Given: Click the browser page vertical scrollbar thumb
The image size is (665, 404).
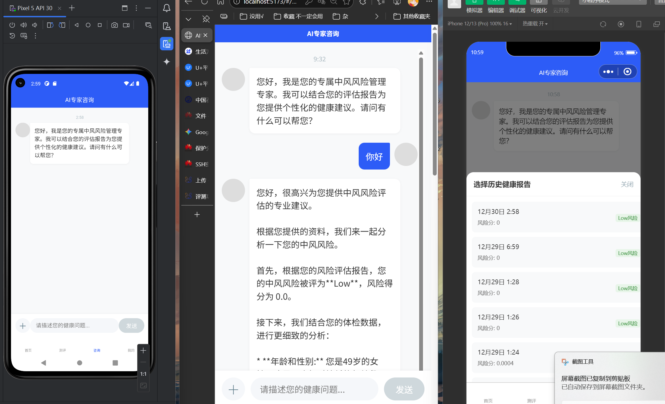Looking at the screenshot, I should [435, 104].
